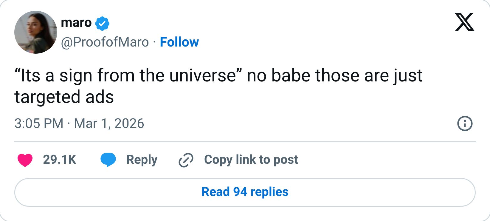Screen dimensions: 490x221
Task: Click the divider line under the timestamp
Action: coord(245,142)
